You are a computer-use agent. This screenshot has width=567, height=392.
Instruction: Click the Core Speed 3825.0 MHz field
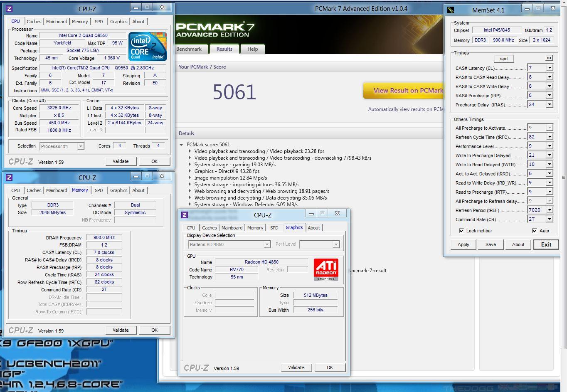59,108
